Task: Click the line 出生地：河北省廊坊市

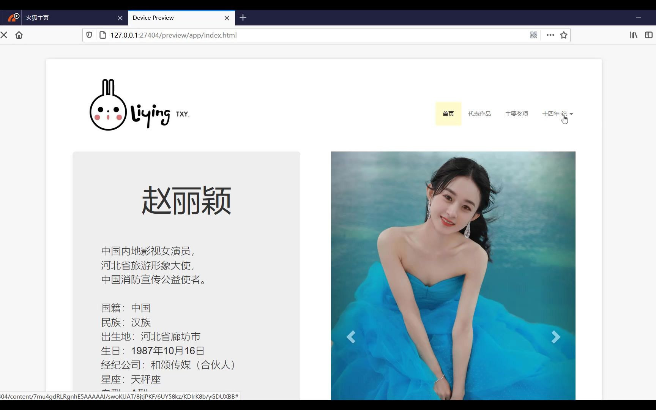Action: click(x=151, y=336)
